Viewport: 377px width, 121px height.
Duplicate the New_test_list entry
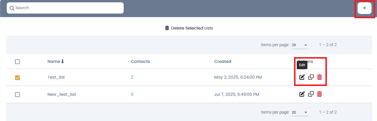coord(311,94)
